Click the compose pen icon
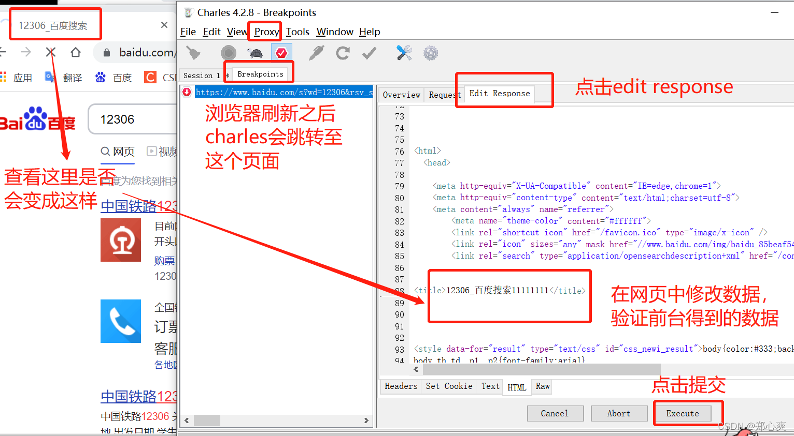This screenshot has height=436, width=794. (316, 53)
